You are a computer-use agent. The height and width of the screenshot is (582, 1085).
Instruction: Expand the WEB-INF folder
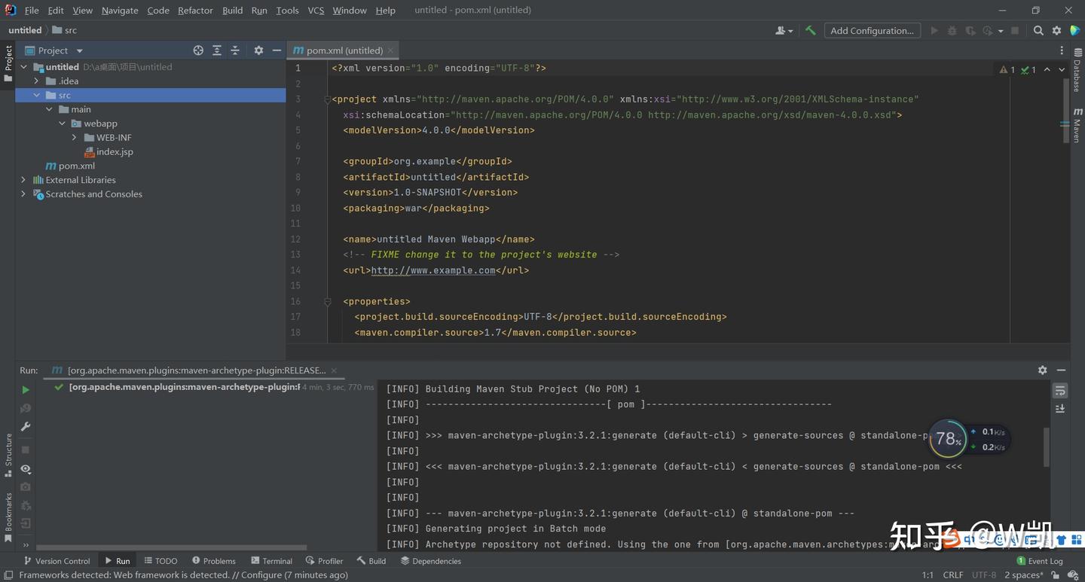click(75, 138)
